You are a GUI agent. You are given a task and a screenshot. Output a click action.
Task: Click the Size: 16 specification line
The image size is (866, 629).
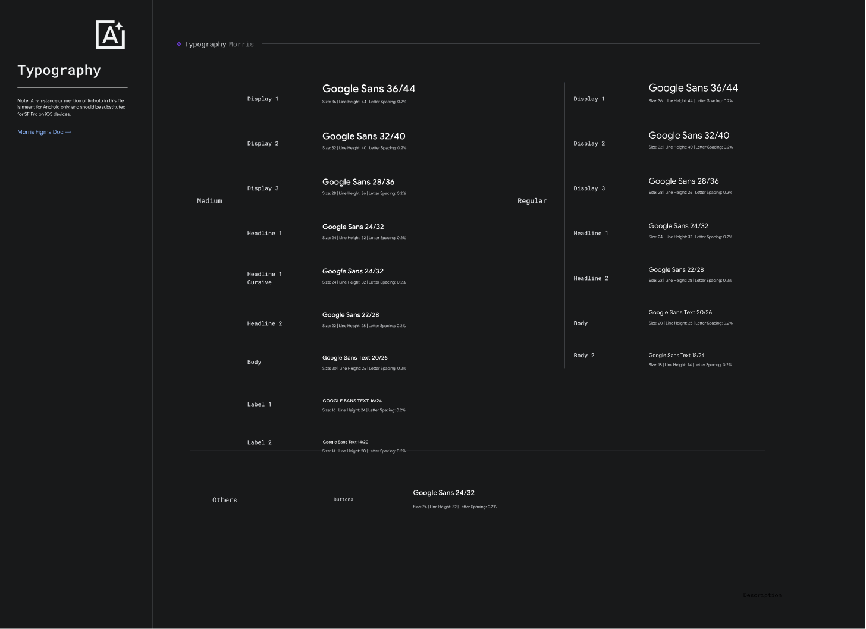(x=364, y=410)
